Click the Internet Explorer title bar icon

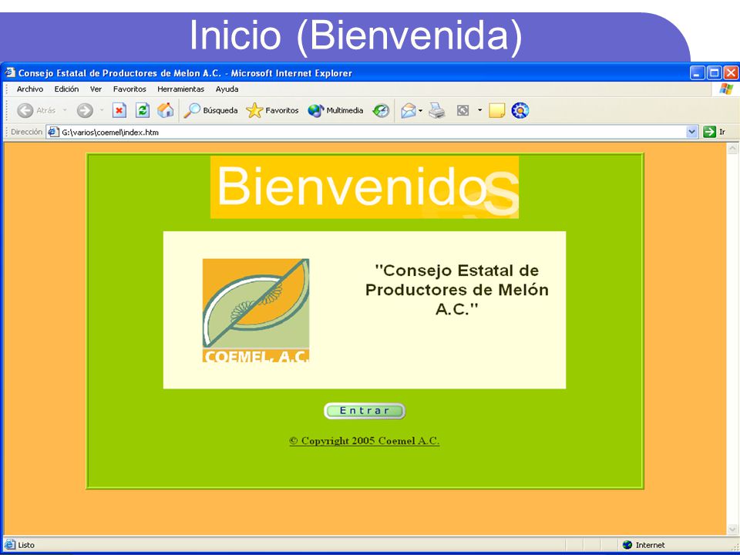[10, 72]
